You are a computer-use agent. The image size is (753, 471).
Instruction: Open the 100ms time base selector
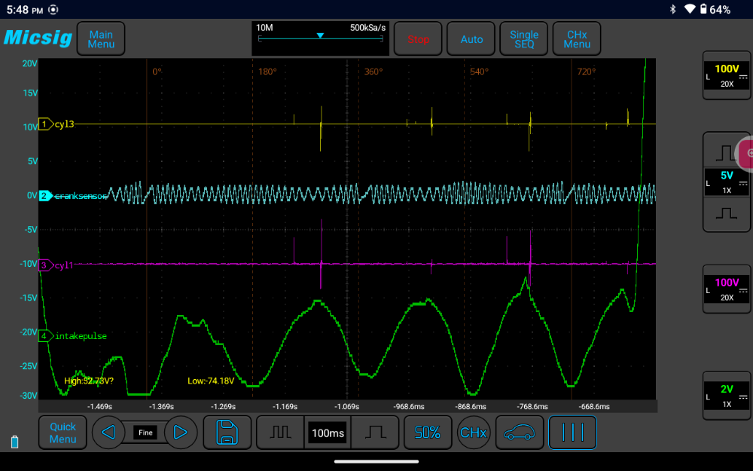tap(328, 433)
